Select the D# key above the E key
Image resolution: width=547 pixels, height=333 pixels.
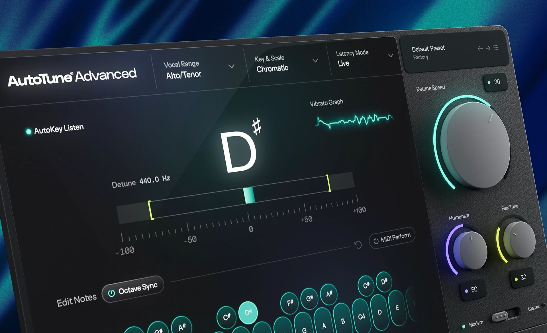point(384,282)
